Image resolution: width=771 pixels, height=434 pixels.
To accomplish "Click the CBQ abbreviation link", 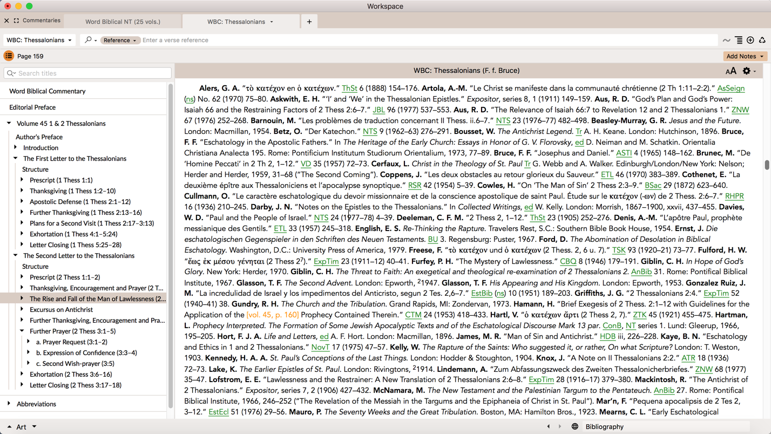I will click(568, 261).
